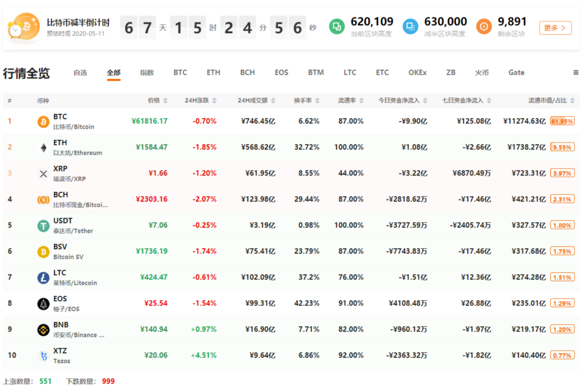Sort the table by 价格 column
Screen dimensions: 583x390
(x=157, y=100)
